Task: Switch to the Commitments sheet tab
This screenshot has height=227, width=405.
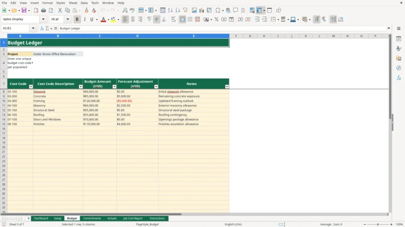Action: coord(92,218)
